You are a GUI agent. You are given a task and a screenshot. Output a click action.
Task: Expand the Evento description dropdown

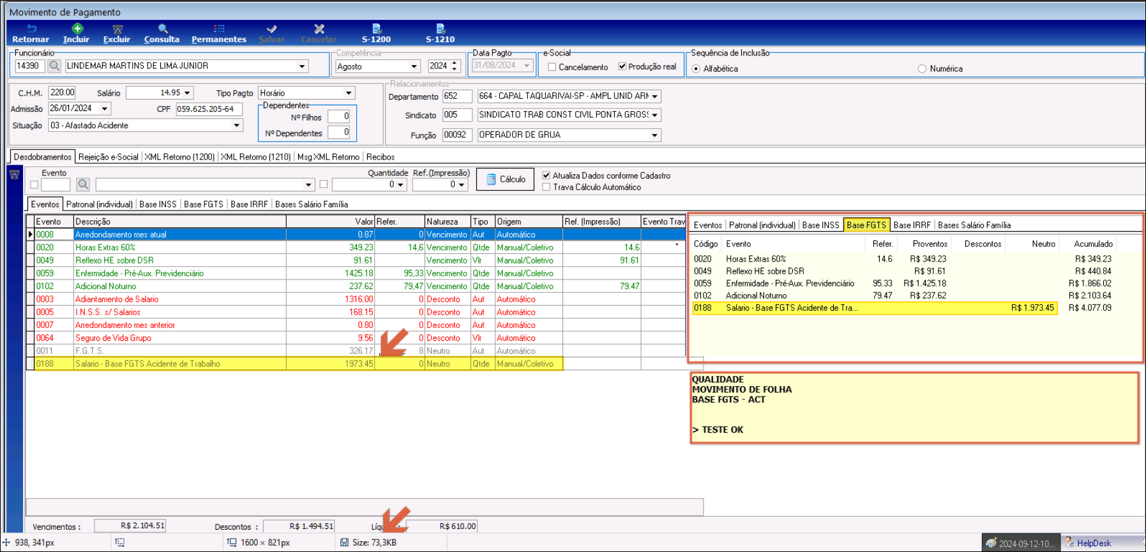(308, 185)
